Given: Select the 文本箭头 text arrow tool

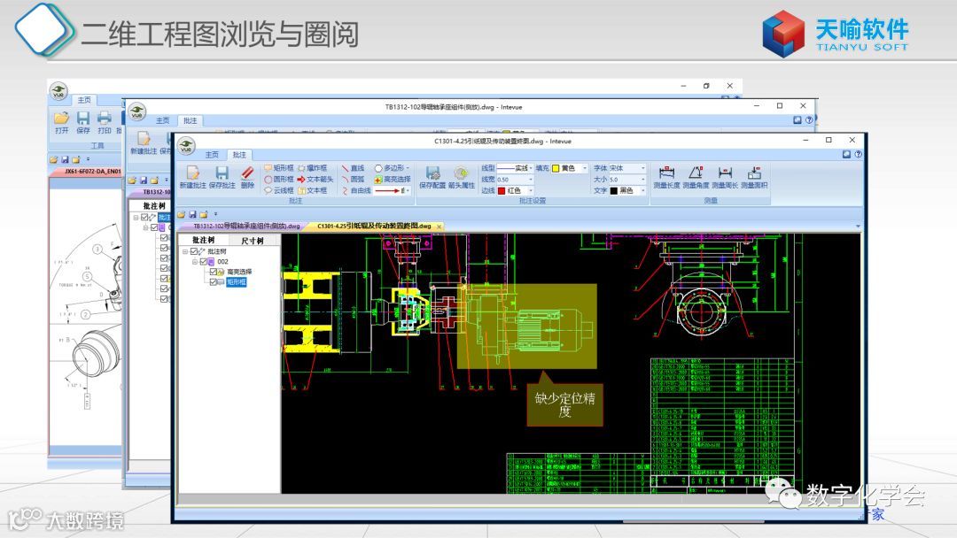Looking at the screenshot, I should click(x=315, y=179).
